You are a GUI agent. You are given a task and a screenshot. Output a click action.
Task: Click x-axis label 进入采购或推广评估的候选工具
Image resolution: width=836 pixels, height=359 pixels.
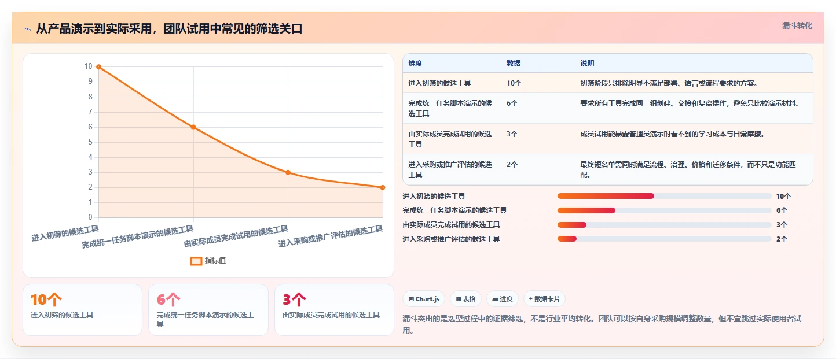point(331,236)
